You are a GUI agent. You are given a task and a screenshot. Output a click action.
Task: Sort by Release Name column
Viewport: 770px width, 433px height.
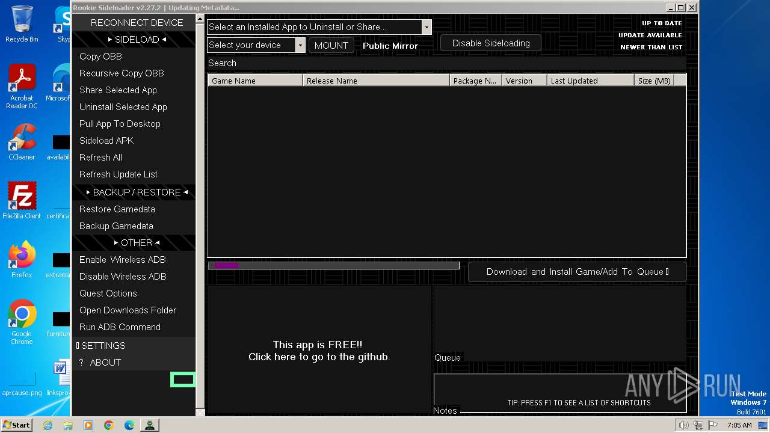point(376,81)
